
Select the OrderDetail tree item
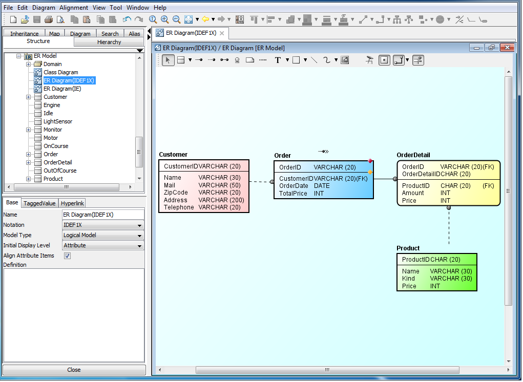coord(58,163)
